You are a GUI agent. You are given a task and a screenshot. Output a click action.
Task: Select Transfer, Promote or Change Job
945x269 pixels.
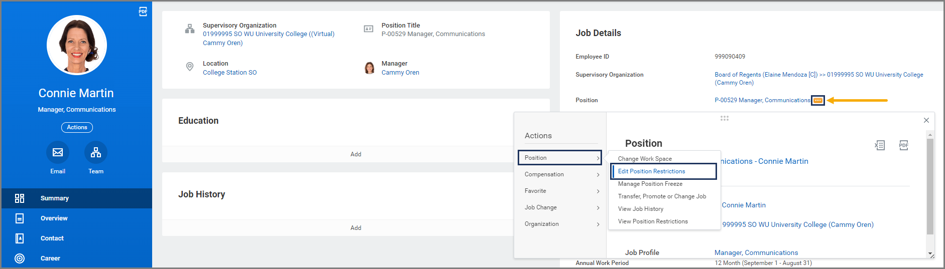662,196
